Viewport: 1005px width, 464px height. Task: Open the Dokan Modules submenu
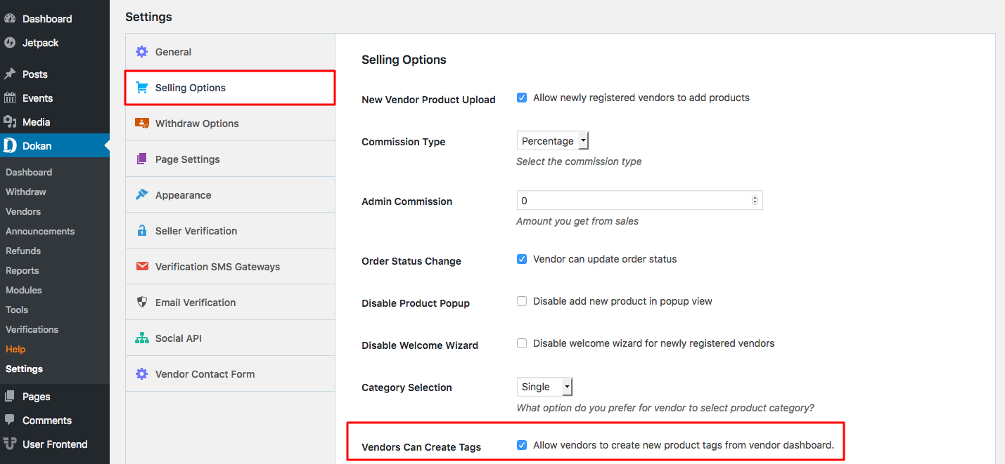[x=24, y=290]
